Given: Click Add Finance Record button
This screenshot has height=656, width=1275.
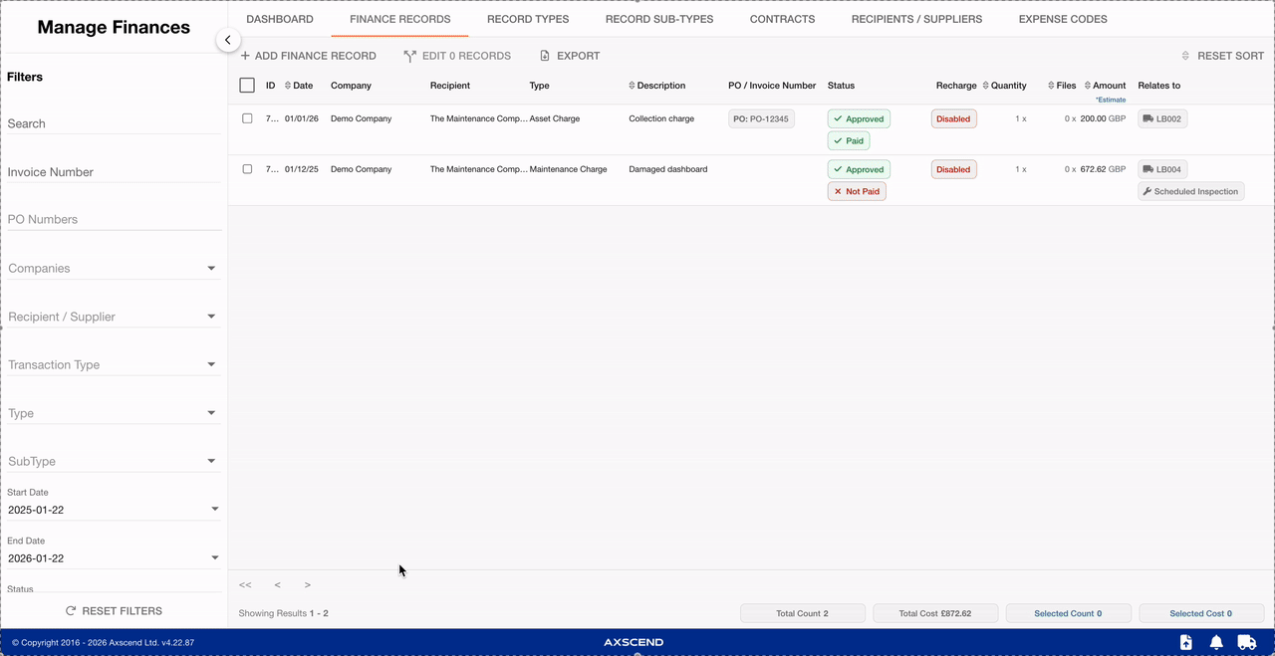Looking at the screenshot, I should [308, 56].
